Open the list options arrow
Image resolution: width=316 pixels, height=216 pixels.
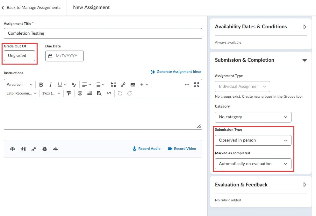(103, 85)
